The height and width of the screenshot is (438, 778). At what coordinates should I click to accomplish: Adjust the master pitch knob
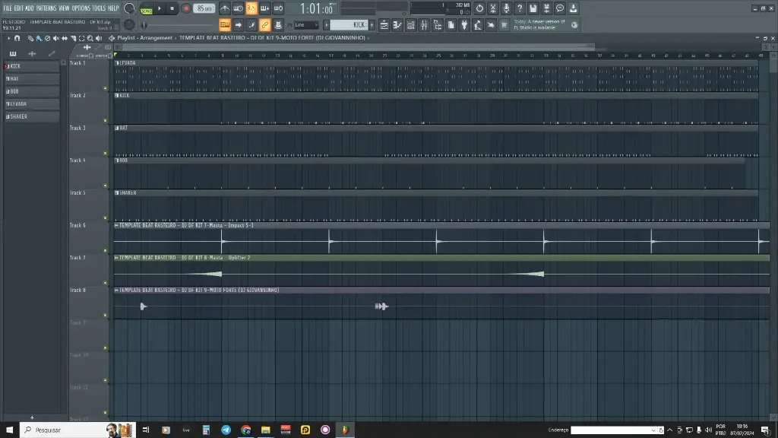[x=129, y=25]
